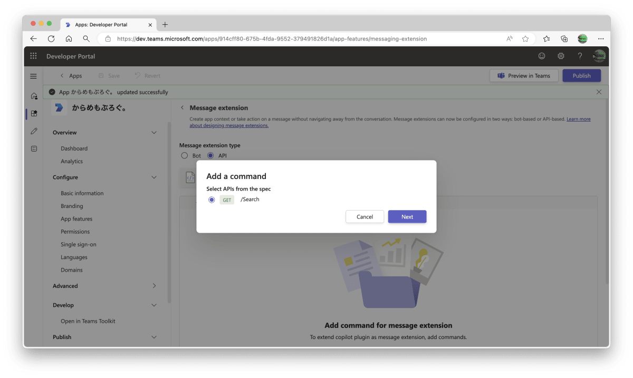Go back to Apps list
Image resolution: width=633 pixels, height=378 pixels.
[71, 76]
